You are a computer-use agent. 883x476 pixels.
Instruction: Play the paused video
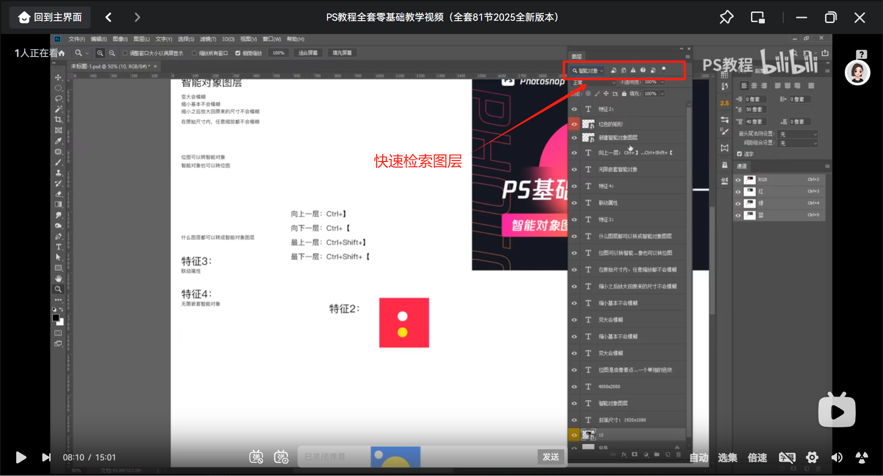(x=21, y=457)
